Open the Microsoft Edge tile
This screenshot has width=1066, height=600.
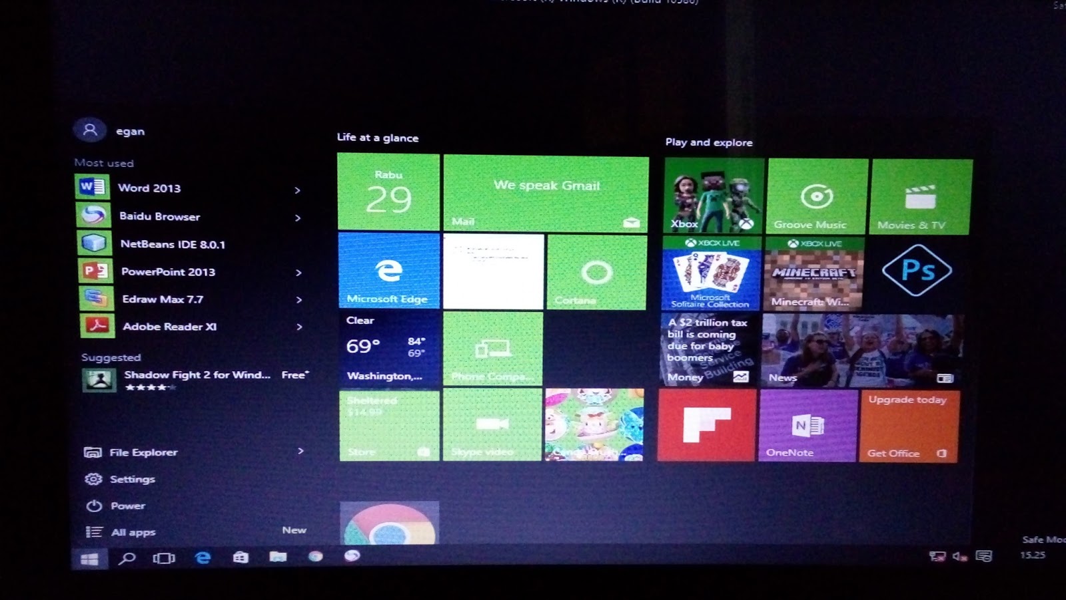389,270
